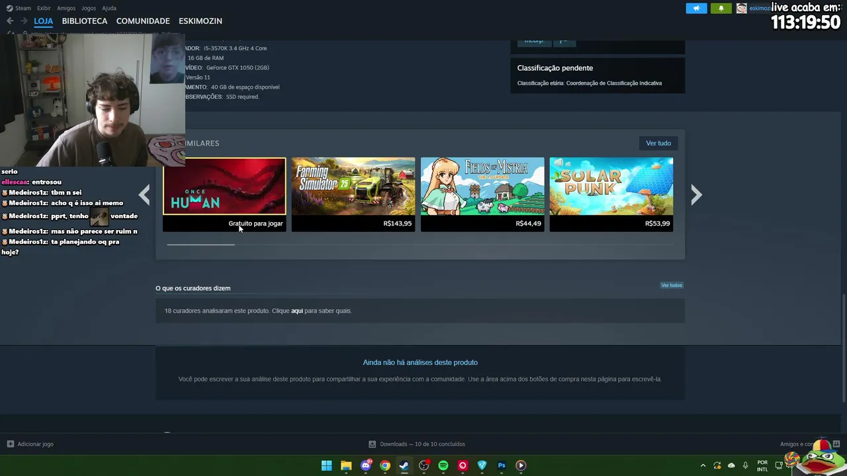Open the Once Human game card
The width and height of the screenshot is (847, 476).
224,194
